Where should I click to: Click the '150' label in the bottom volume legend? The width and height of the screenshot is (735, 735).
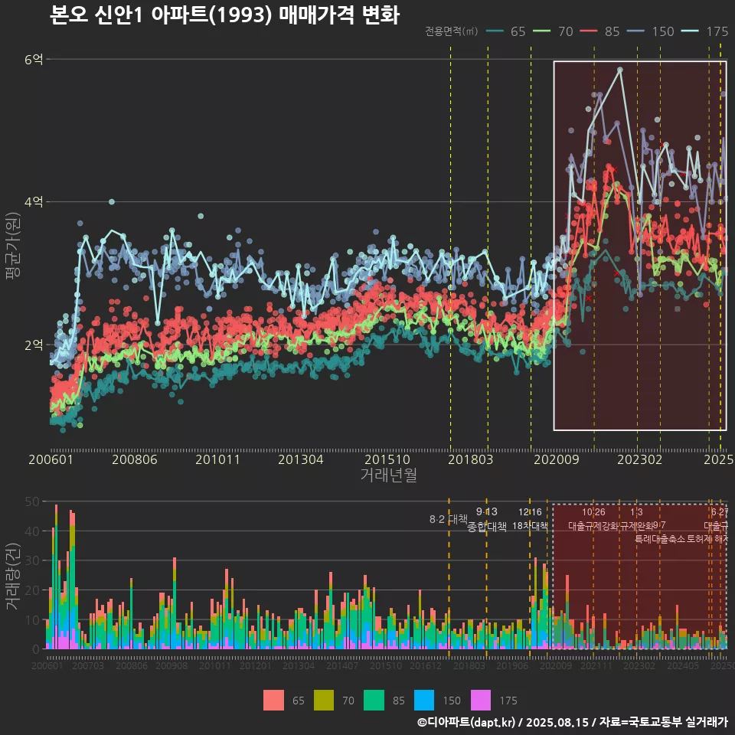click(x=452, y=701)
